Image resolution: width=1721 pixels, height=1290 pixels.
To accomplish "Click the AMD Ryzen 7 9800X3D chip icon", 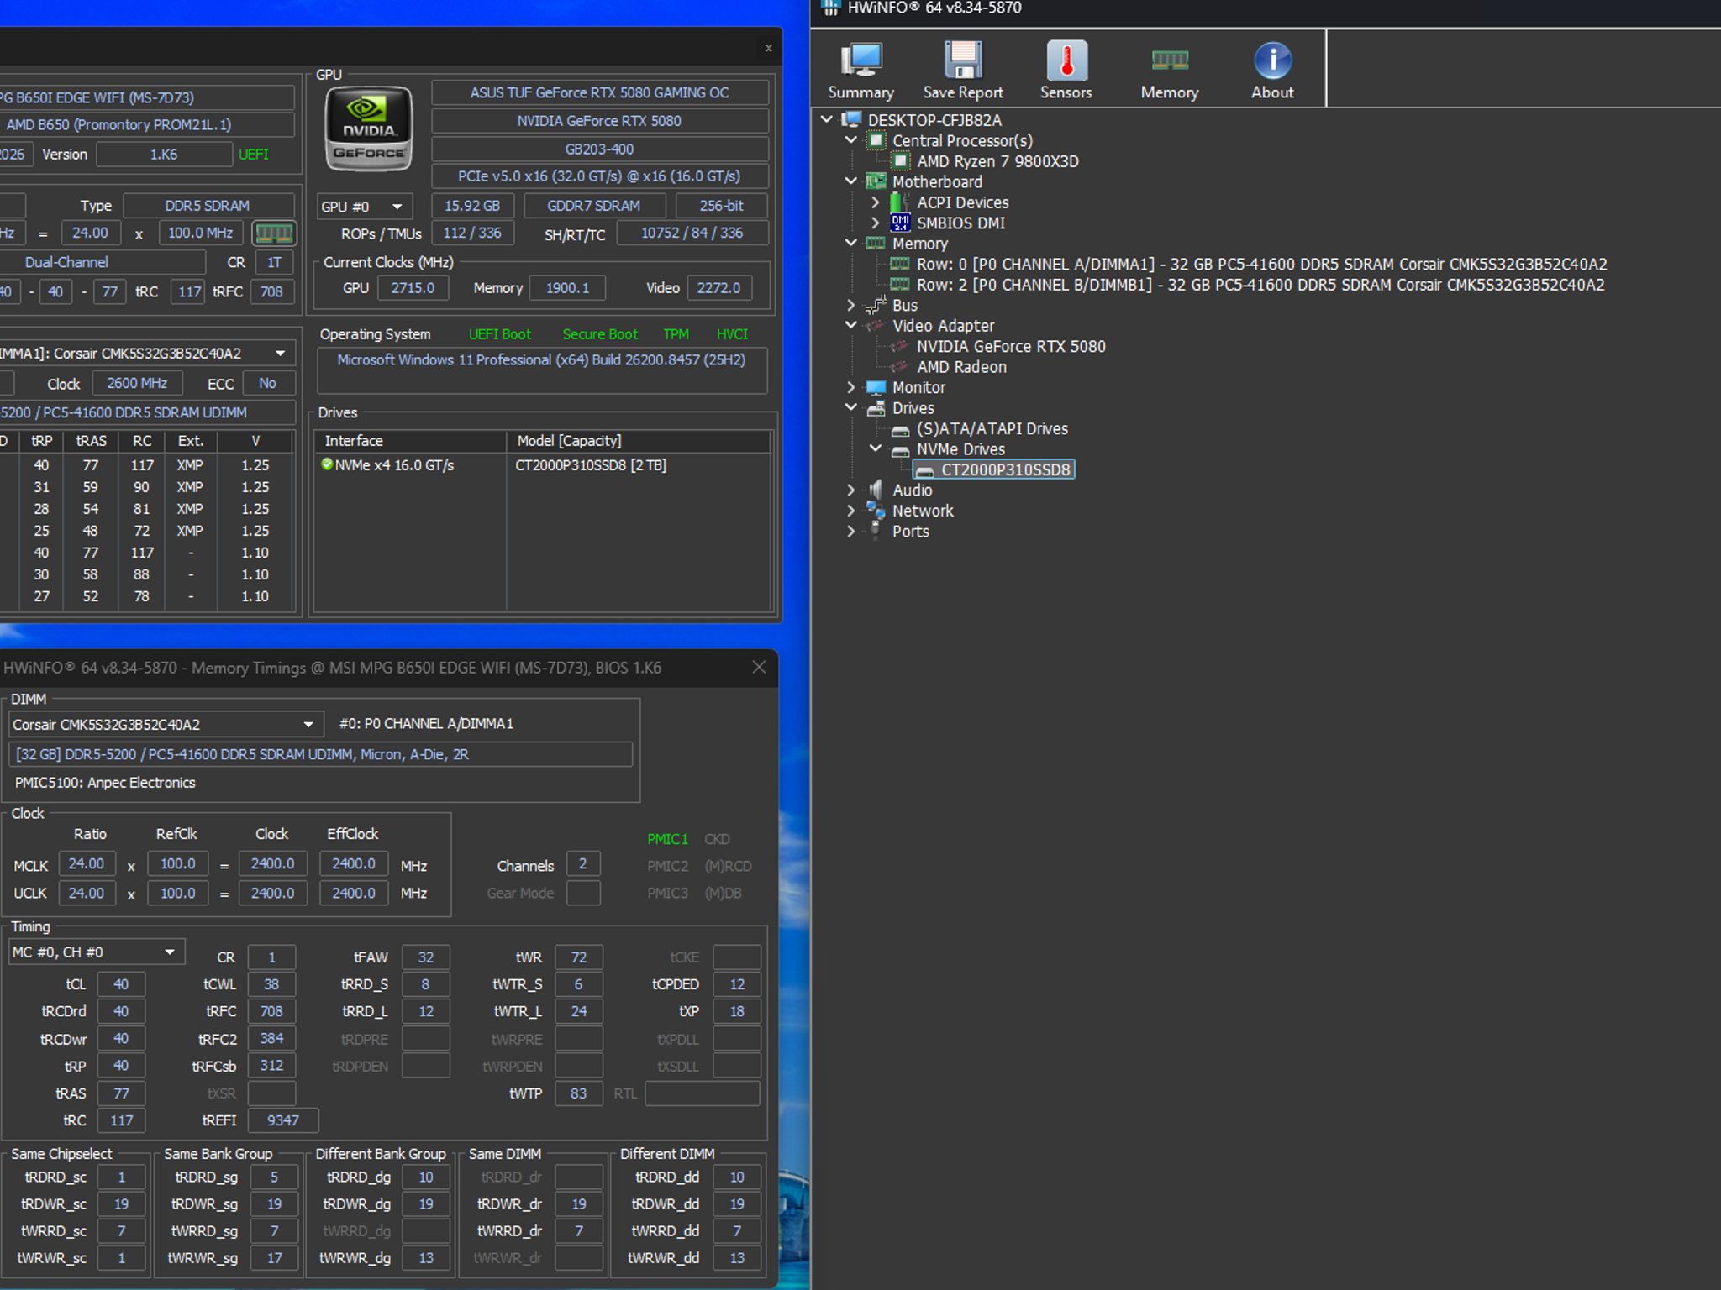I will (901, 161).
